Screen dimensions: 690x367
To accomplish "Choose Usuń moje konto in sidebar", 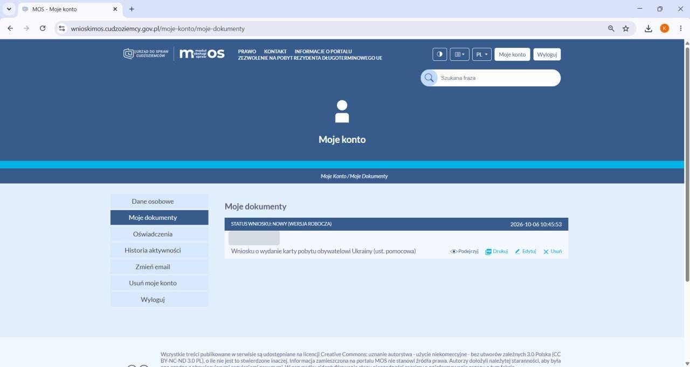I will 159,283.
